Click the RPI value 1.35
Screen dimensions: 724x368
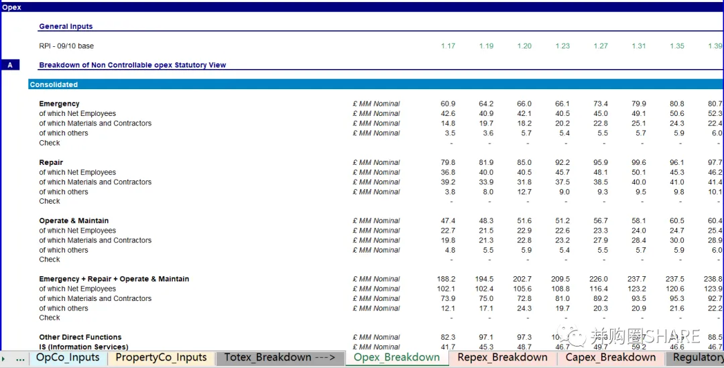point(677,46)
